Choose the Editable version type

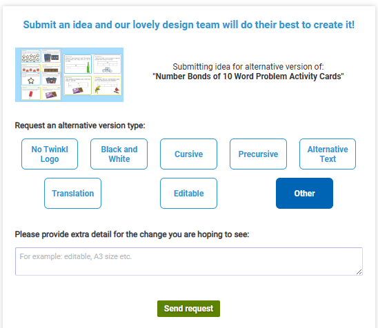tap(188, 194)
